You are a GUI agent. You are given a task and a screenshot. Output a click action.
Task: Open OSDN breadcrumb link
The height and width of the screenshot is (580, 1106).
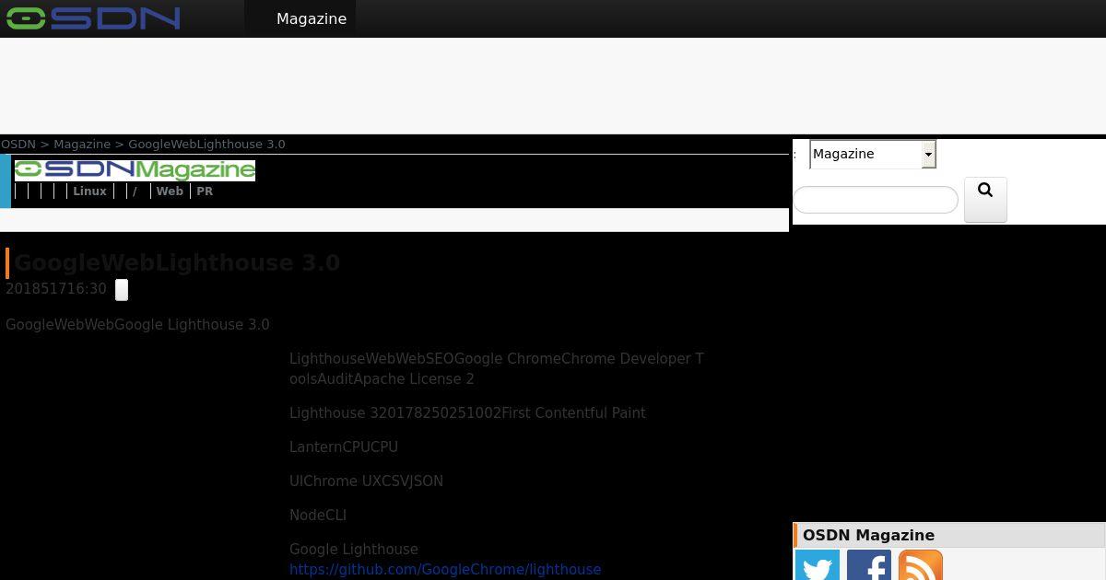tap(18, 145)
